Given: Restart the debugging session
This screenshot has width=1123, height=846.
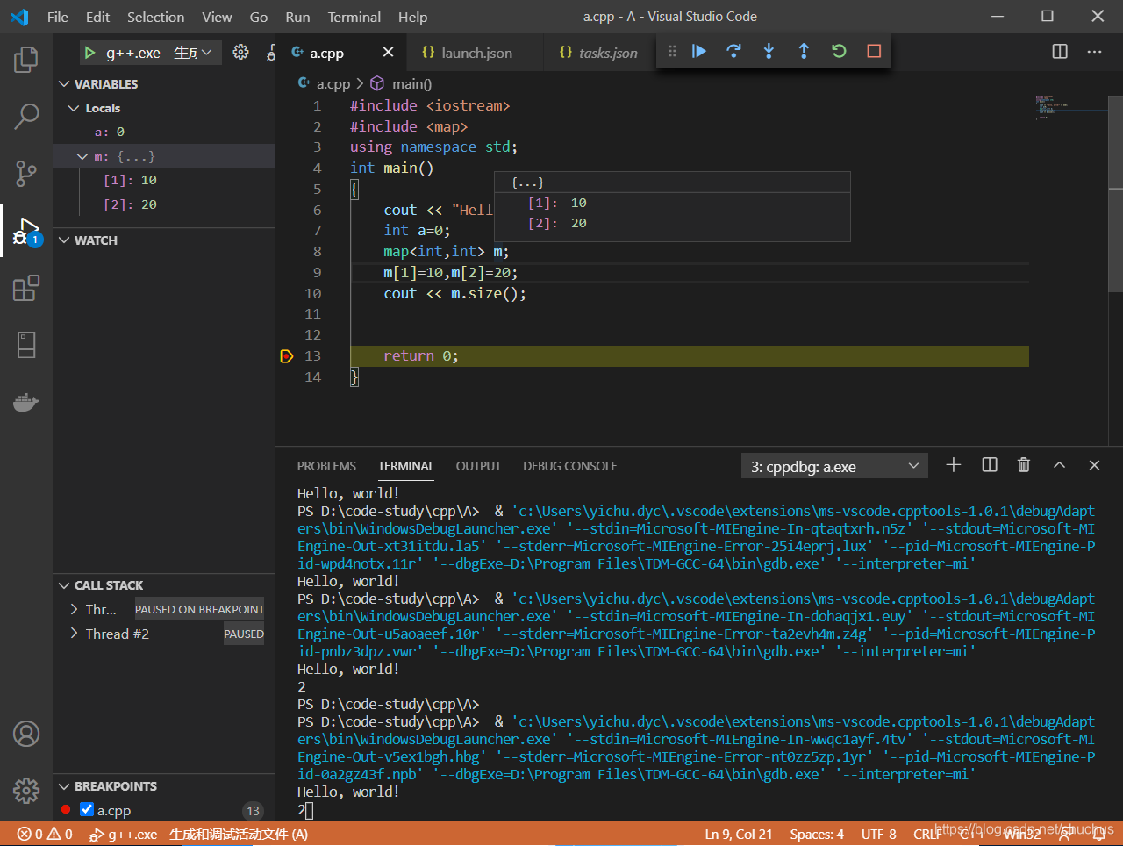Looking at the screenshot, I should 839,52.
